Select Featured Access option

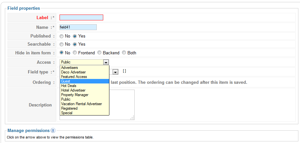tap(84, 77)
